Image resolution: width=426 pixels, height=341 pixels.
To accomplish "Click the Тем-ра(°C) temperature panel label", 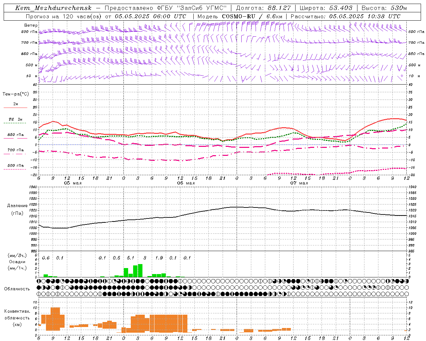I will coord(16,94).
